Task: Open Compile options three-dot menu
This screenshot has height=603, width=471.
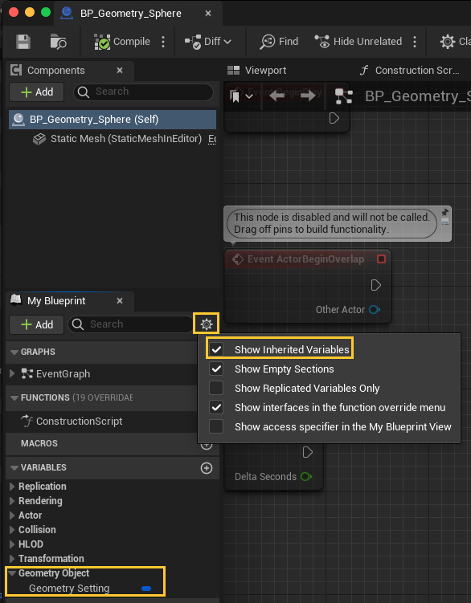Action: click(x=163, y=42)
